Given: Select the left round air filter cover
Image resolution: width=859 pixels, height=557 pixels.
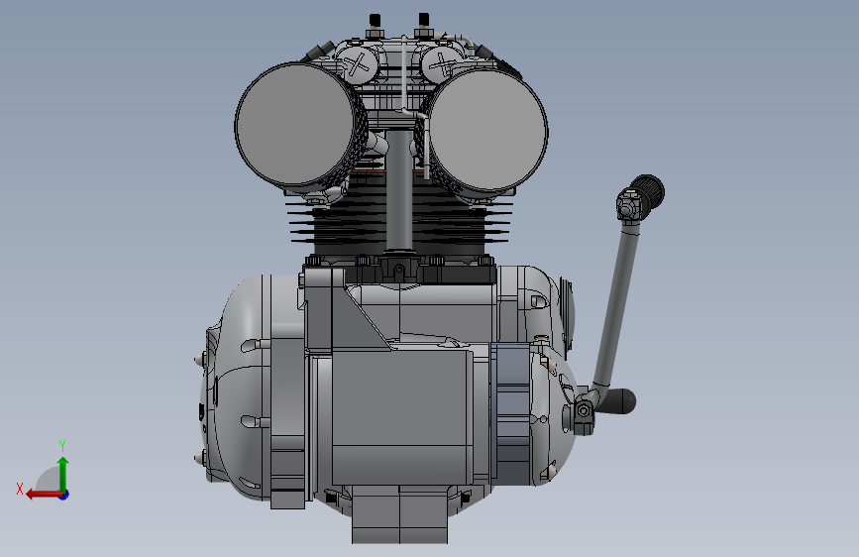Looking at the screenshot, I should click(294, 123).
